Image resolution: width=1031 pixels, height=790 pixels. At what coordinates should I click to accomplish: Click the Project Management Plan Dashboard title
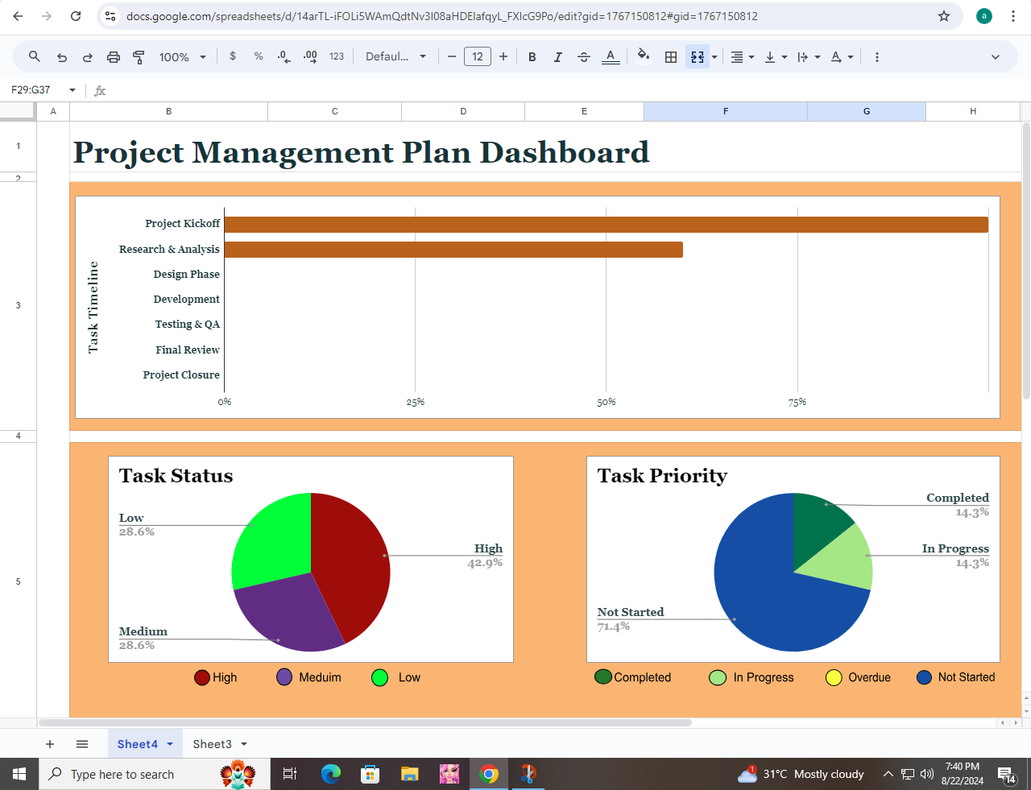pyautogui.click(x=361, y=152)
